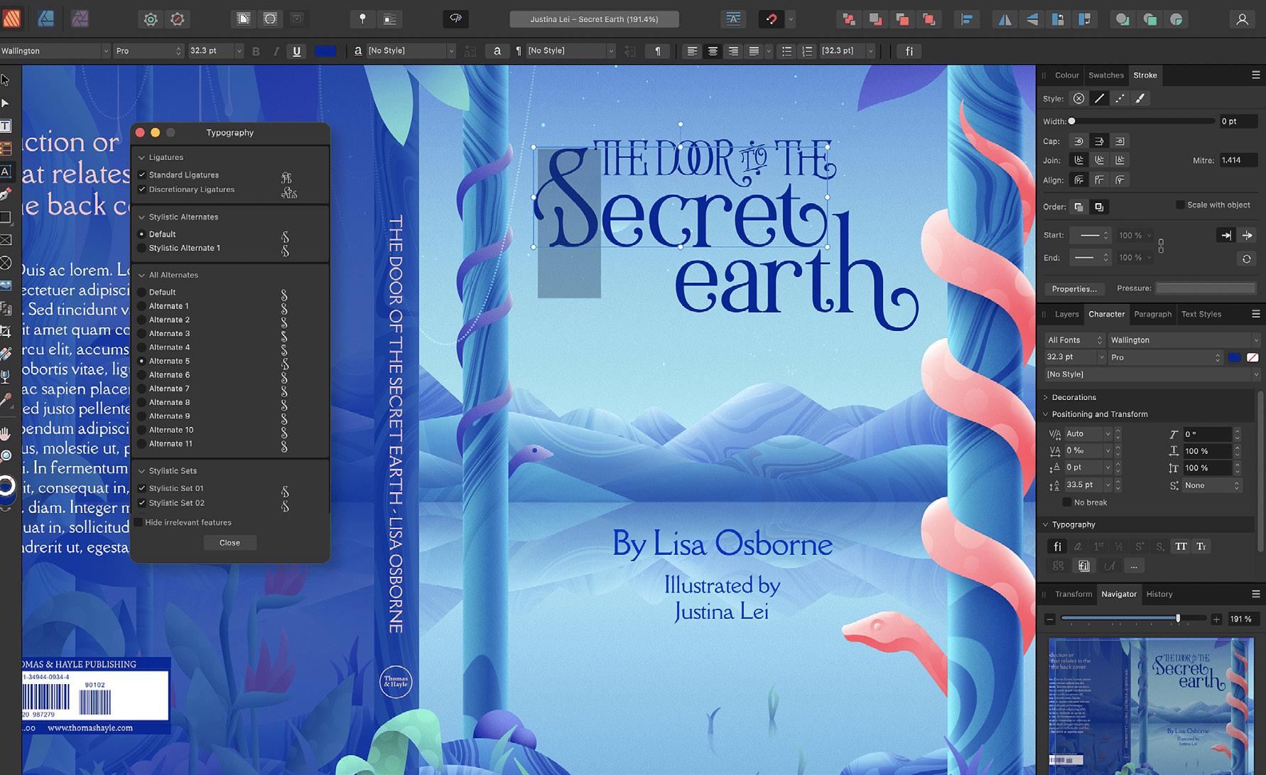Viewport: 1266px width, 775px height.
Task: Click the ligatures fi toolbar button
Action: 909,51
